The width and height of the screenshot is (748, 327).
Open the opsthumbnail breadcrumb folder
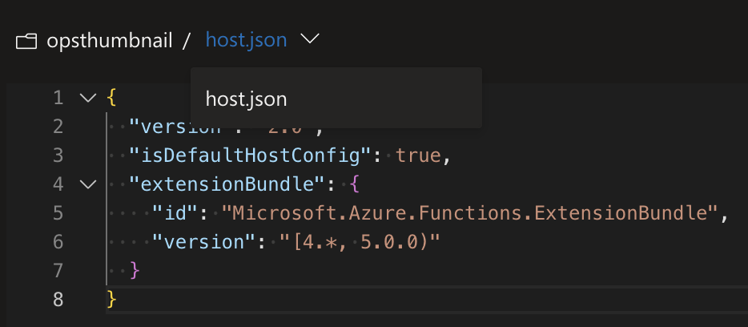109,41
